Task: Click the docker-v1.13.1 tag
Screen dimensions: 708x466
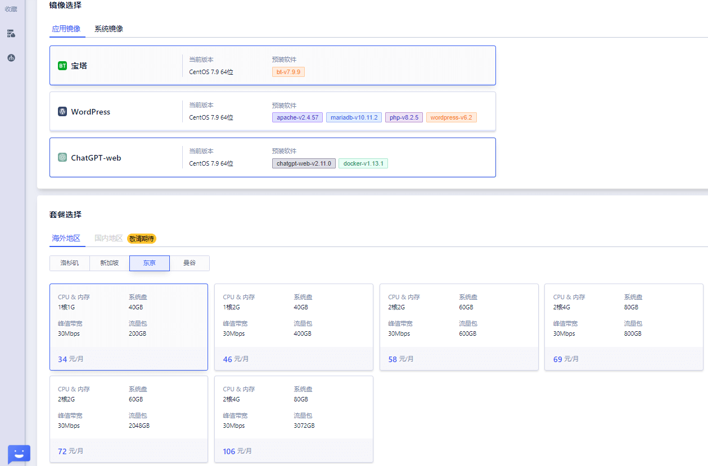Action: pyautogui.click(x=363, y=163)
